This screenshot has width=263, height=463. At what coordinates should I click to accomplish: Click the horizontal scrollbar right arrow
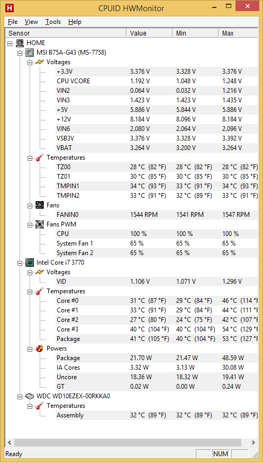(253, 442)
